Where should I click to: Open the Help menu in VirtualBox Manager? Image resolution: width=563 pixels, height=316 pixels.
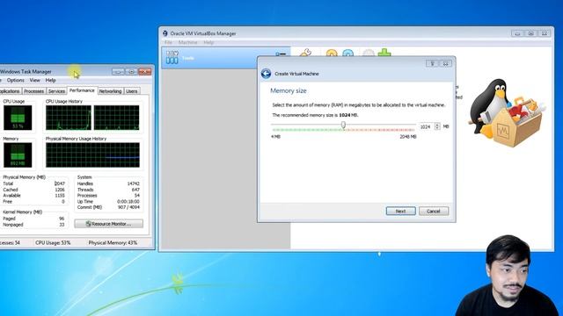[x=208, y=42]
